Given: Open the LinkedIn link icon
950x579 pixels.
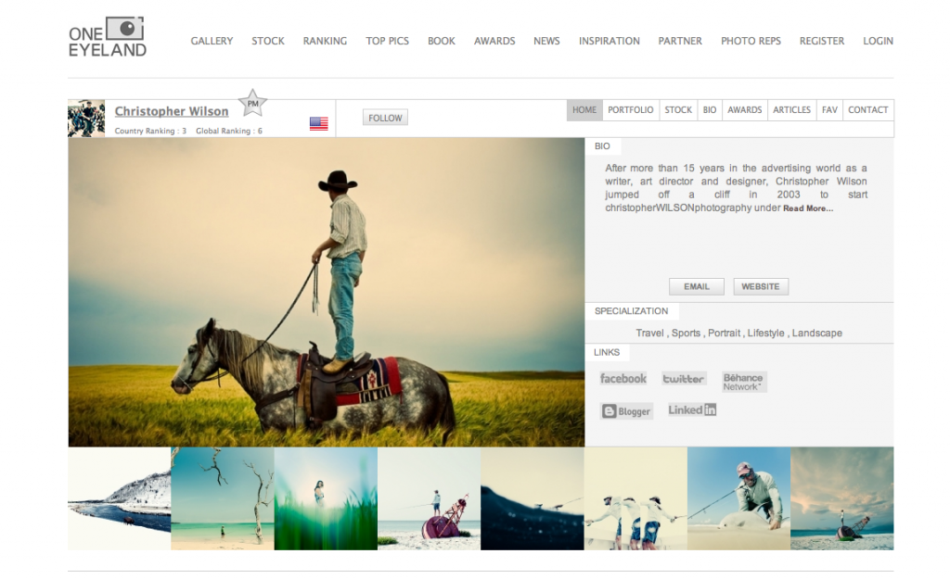Looking at the screenshot, I should [x=692, y=410].
